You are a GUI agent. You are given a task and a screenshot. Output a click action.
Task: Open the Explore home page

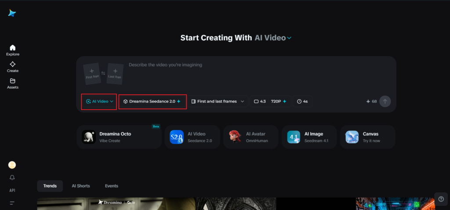click(13, 50)
